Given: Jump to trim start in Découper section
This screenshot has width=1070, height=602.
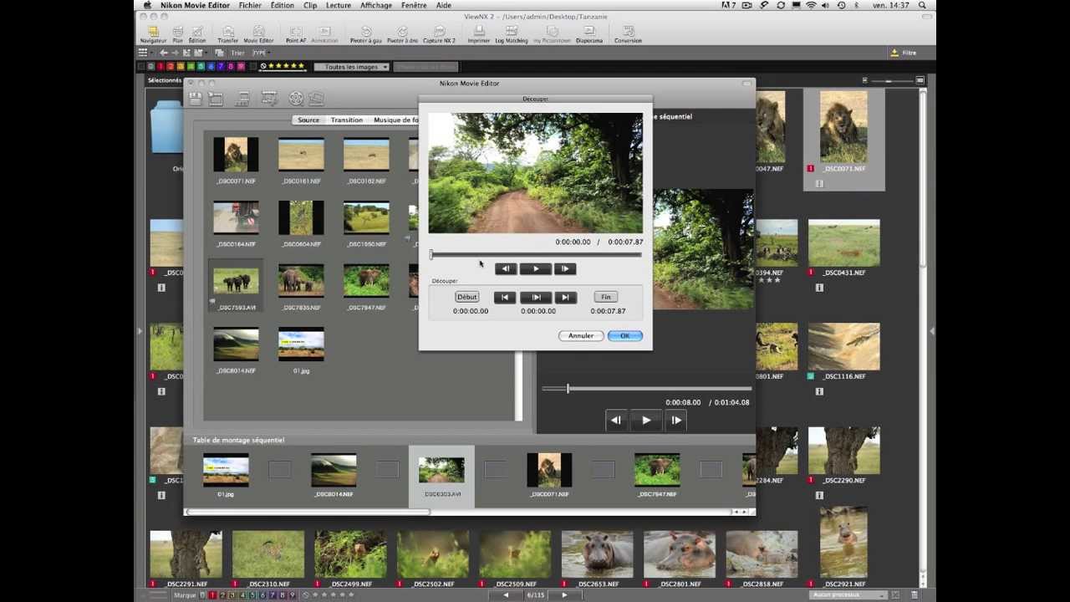Looking at the screenshot, I should pyautogui.click(x=505, y=297).
